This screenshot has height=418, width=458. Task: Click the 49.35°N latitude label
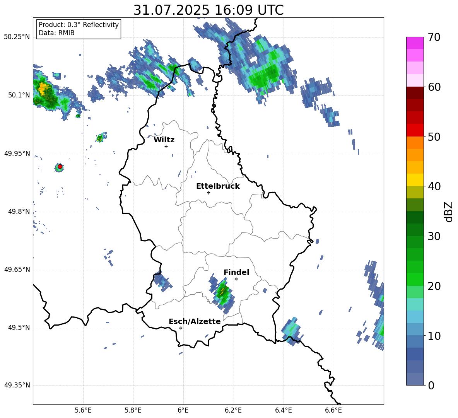(17, 385)
